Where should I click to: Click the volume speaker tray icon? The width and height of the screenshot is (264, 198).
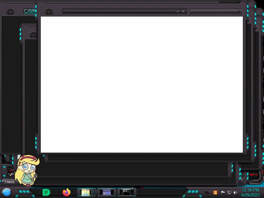pos(235,192)
